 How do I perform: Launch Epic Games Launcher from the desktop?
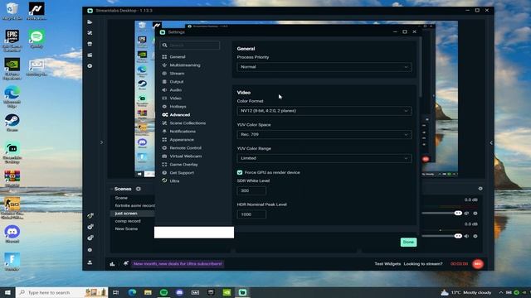coord(12,41)
